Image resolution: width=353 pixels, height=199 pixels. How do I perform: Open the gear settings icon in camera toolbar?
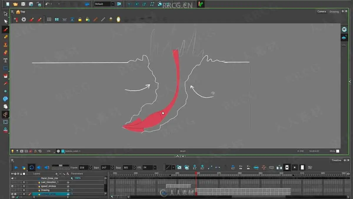24,19
